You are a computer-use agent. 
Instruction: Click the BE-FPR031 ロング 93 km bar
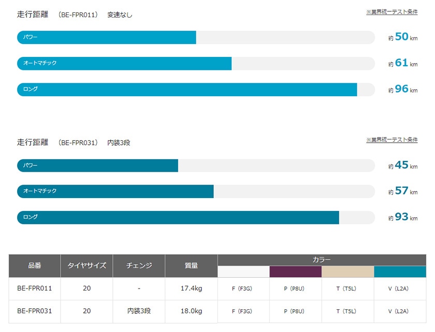click(196, 218)
